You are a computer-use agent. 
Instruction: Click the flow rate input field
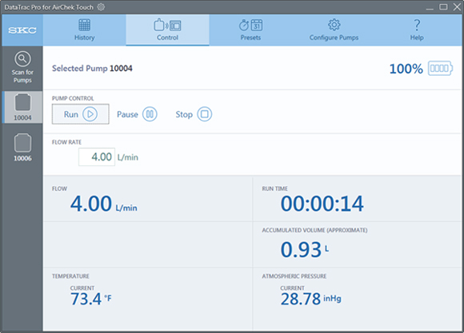pyautogui.click(x=97, y=157)
